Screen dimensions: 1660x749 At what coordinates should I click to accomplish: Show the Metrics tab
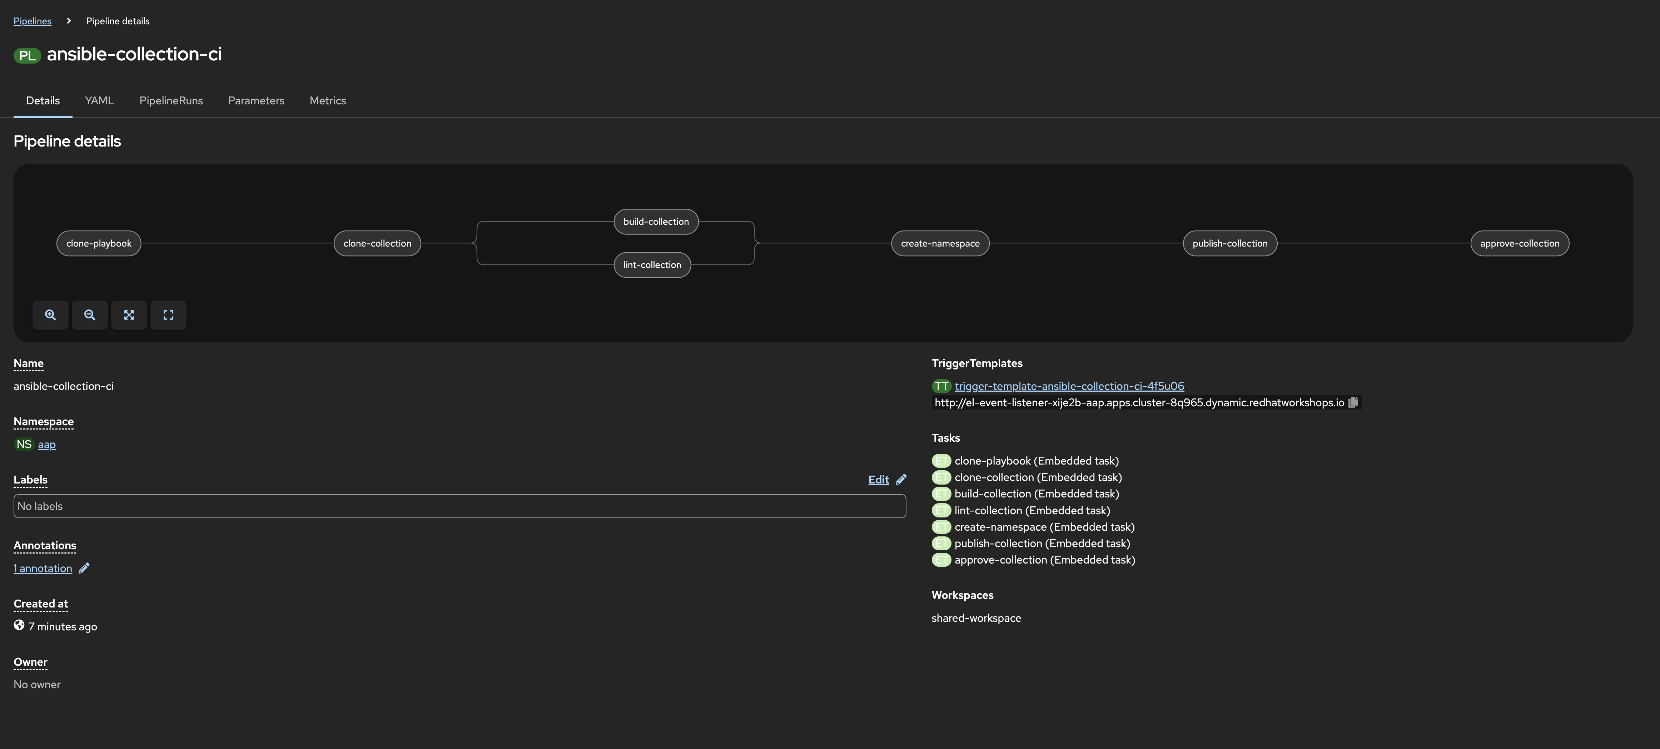(x=327, y=100)
